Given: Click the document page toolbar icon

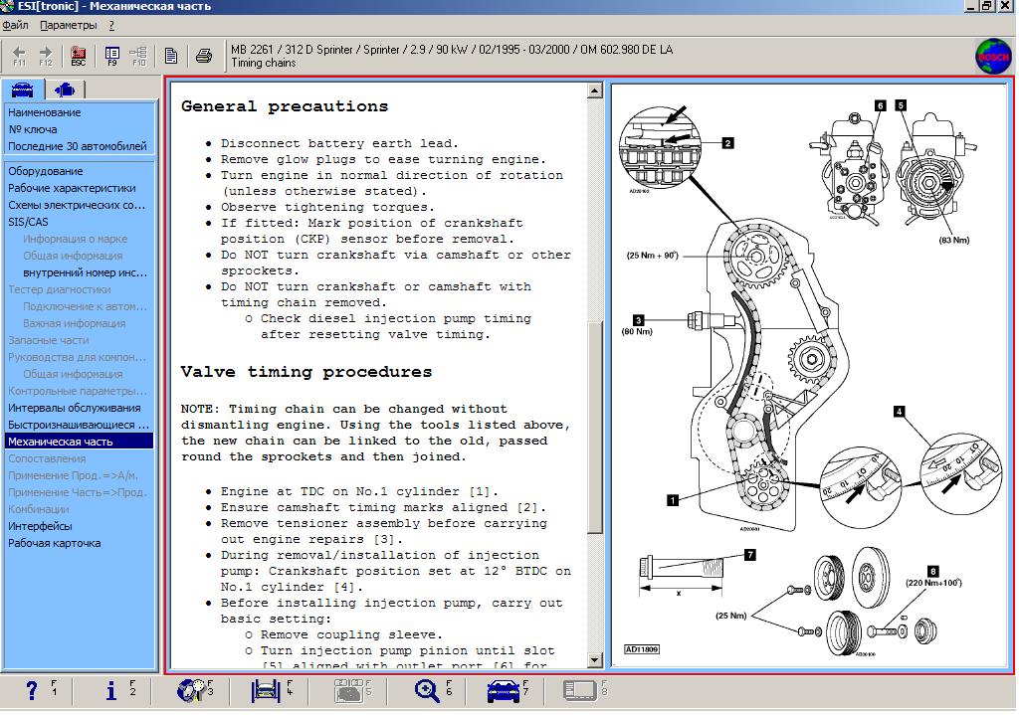Looking at the screenshot, I should pos(171,56).
